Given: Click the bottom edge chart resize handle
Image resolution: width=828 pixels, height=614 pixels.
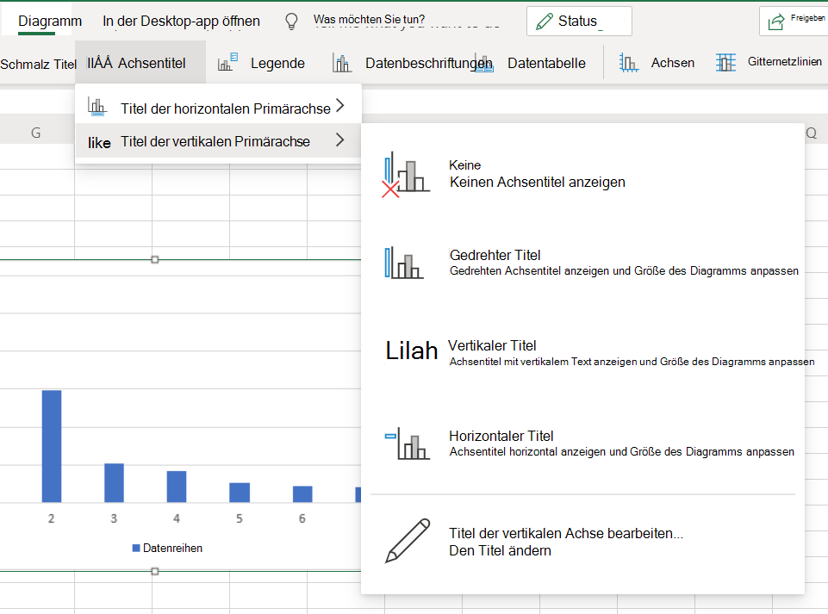Looking at the screenshot, I should pyautogui.click(x=155, y=571).
